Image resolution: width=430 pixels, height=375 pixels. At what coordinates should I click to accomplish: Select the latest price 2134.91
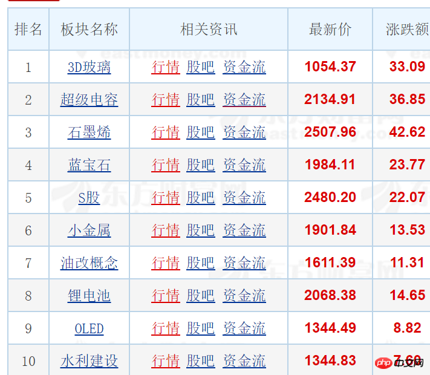tap(330, 99)
